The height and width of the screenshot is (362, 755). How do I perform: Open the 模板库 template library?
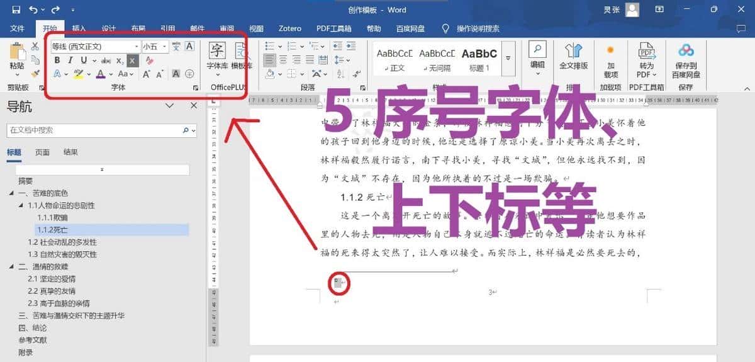[x=242, y=57]
